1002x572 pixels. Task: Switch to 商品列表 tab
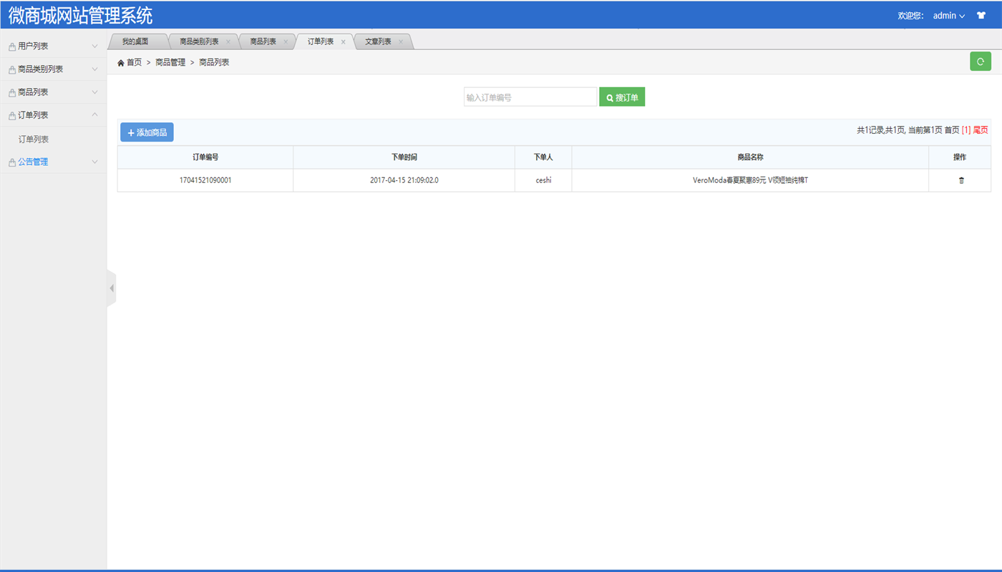tap(263, 41)
